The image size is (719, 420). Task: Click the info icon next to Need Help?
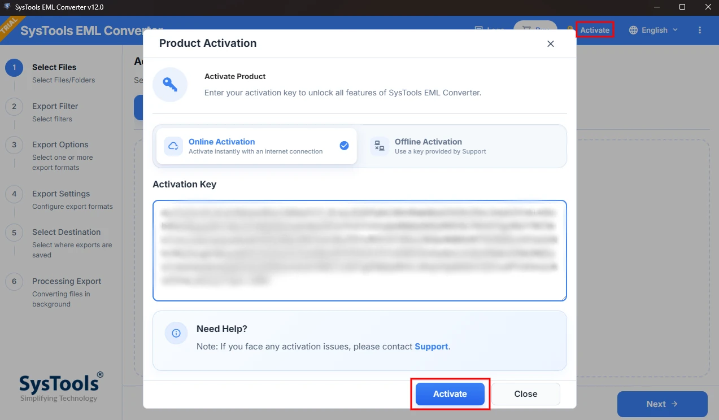176,333
